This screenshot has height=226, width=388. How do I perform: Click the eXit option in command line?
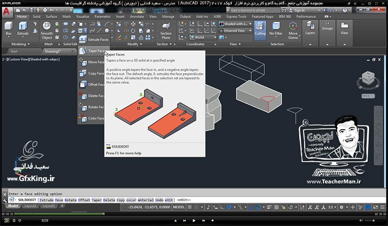click(x=169, y=200)
